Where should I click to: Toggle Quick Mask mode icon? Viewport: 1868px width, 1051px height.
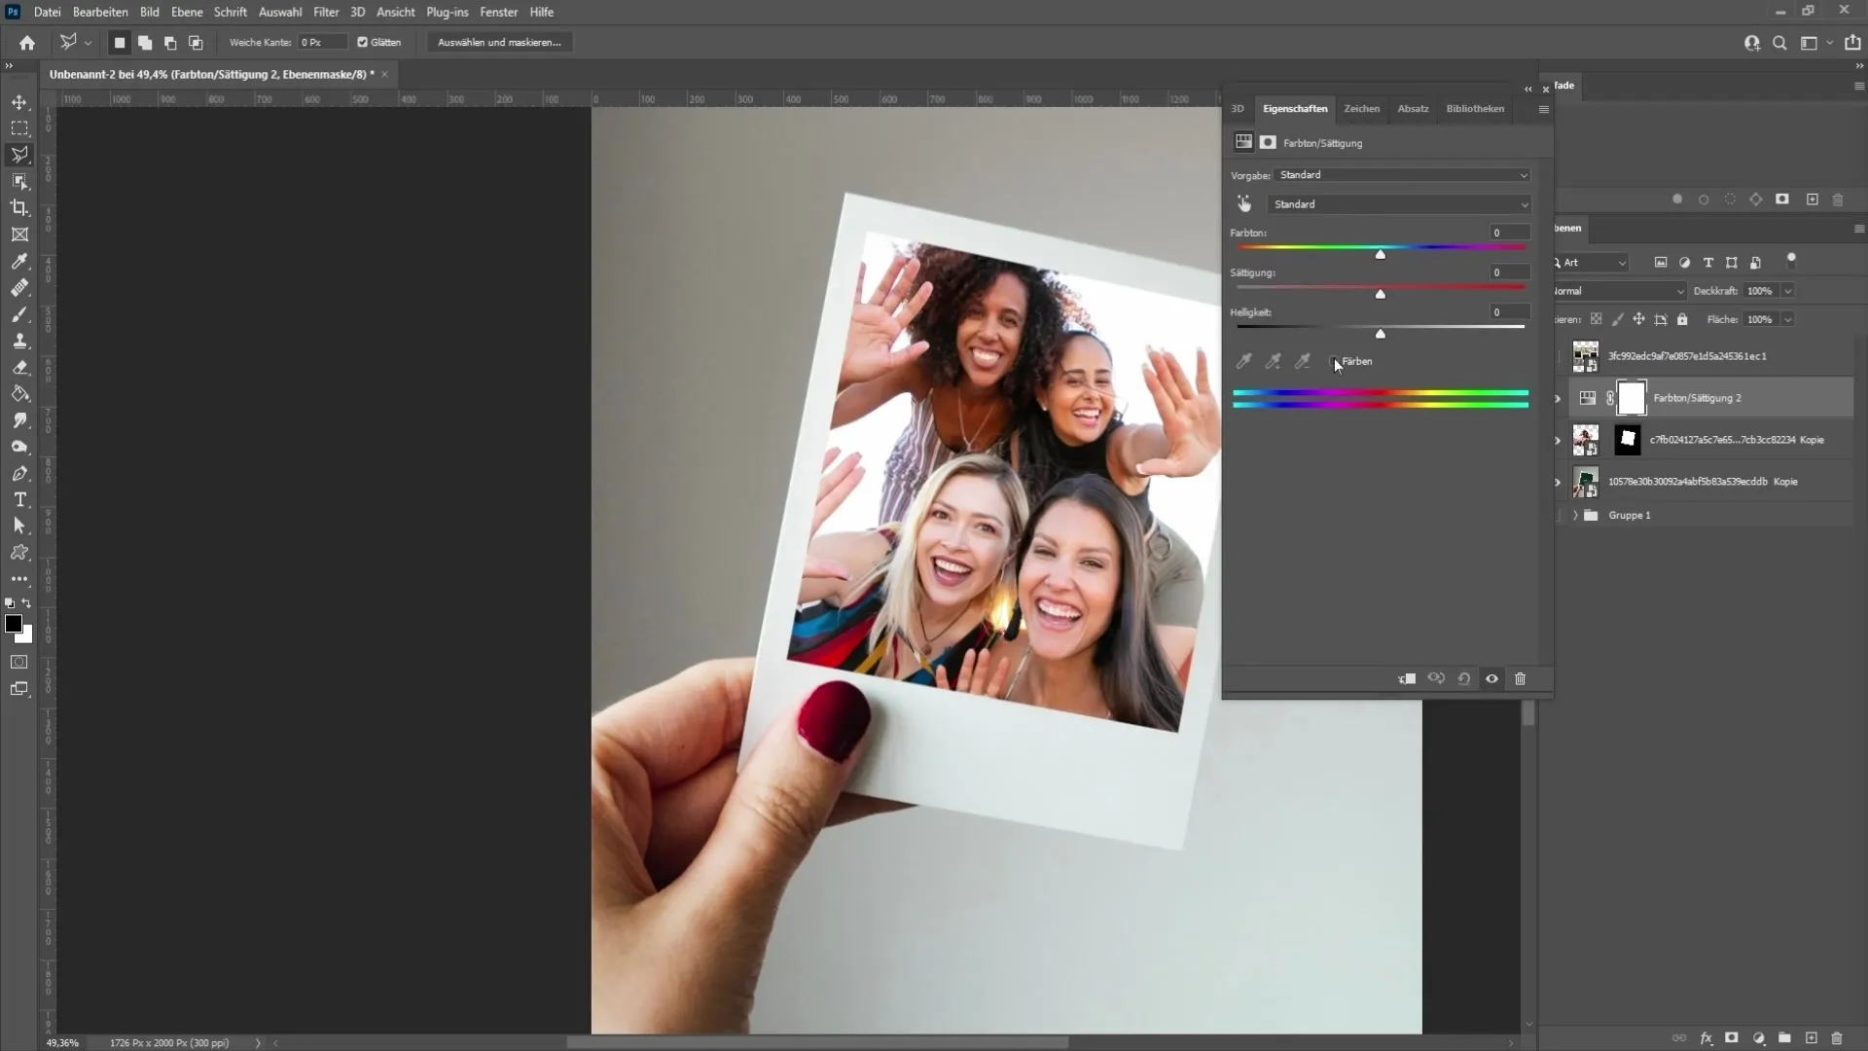(x=18, y=662)
